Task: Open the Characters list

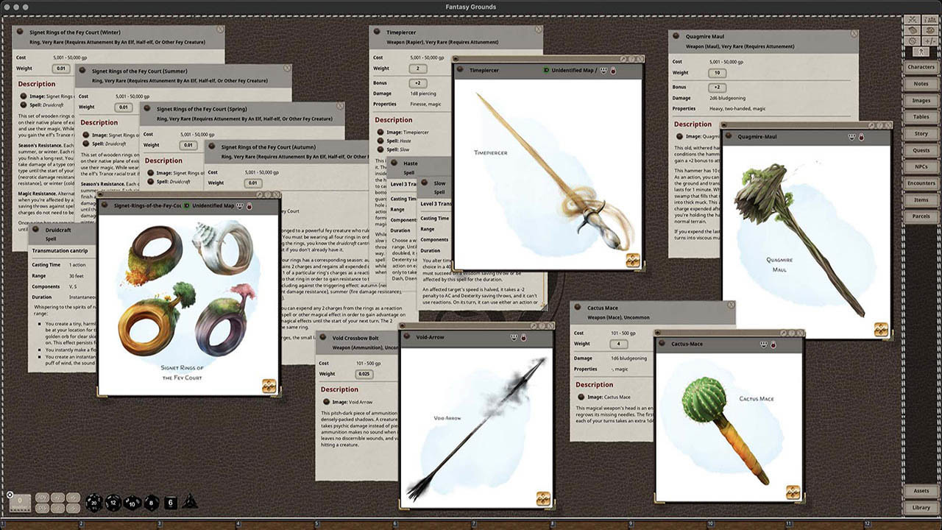Action: (x=921, y=66)
